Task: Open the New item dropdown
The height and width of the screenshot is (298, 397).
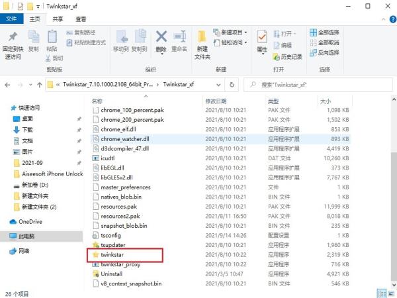Action: point(230,32)
